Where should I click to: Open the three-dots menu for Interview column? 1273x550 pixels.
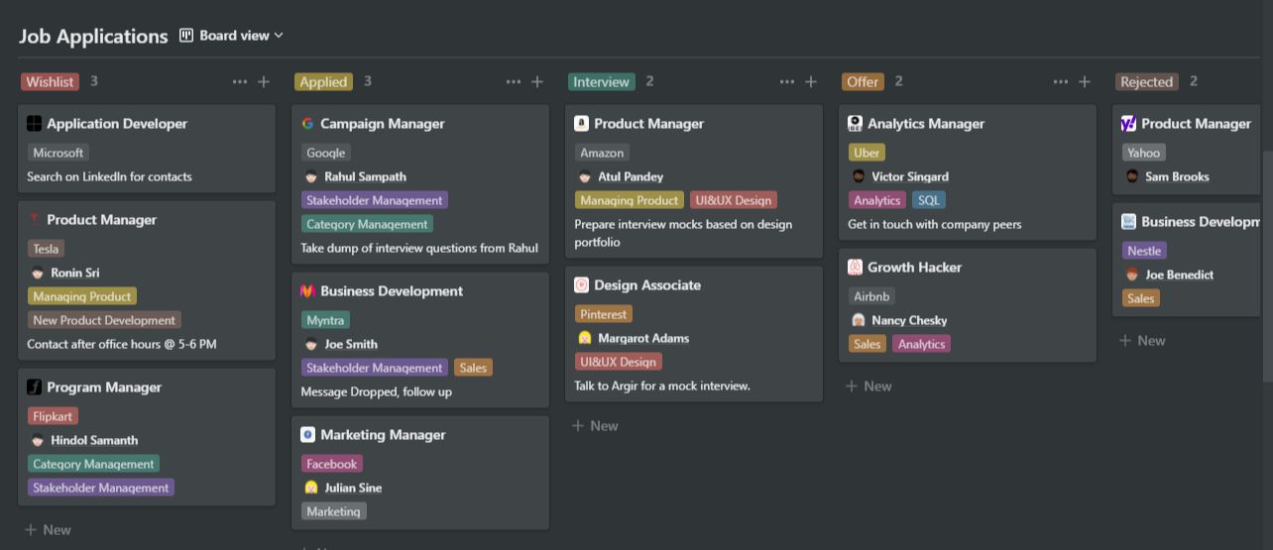coord(786,82)
